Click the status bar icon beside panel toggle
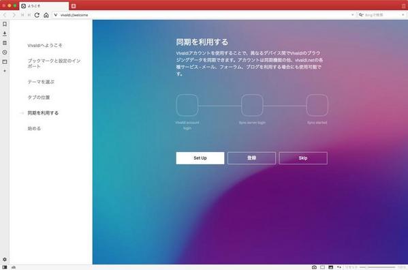The image size is (408, 270). pyautogui.click(x=14, y=267)
